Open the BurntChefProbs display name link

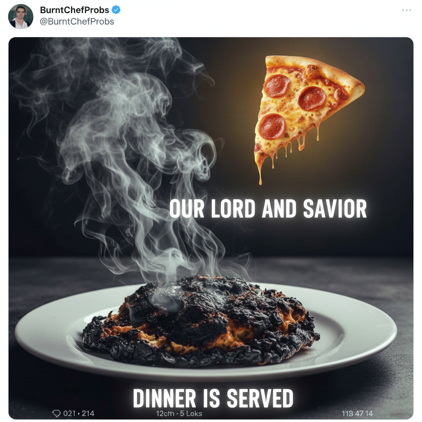coord(75,10)
